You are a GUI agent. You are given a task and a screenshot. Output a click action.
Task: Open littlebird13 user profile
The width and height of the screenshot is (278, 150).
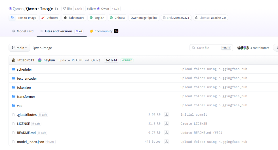click(26, 60)
